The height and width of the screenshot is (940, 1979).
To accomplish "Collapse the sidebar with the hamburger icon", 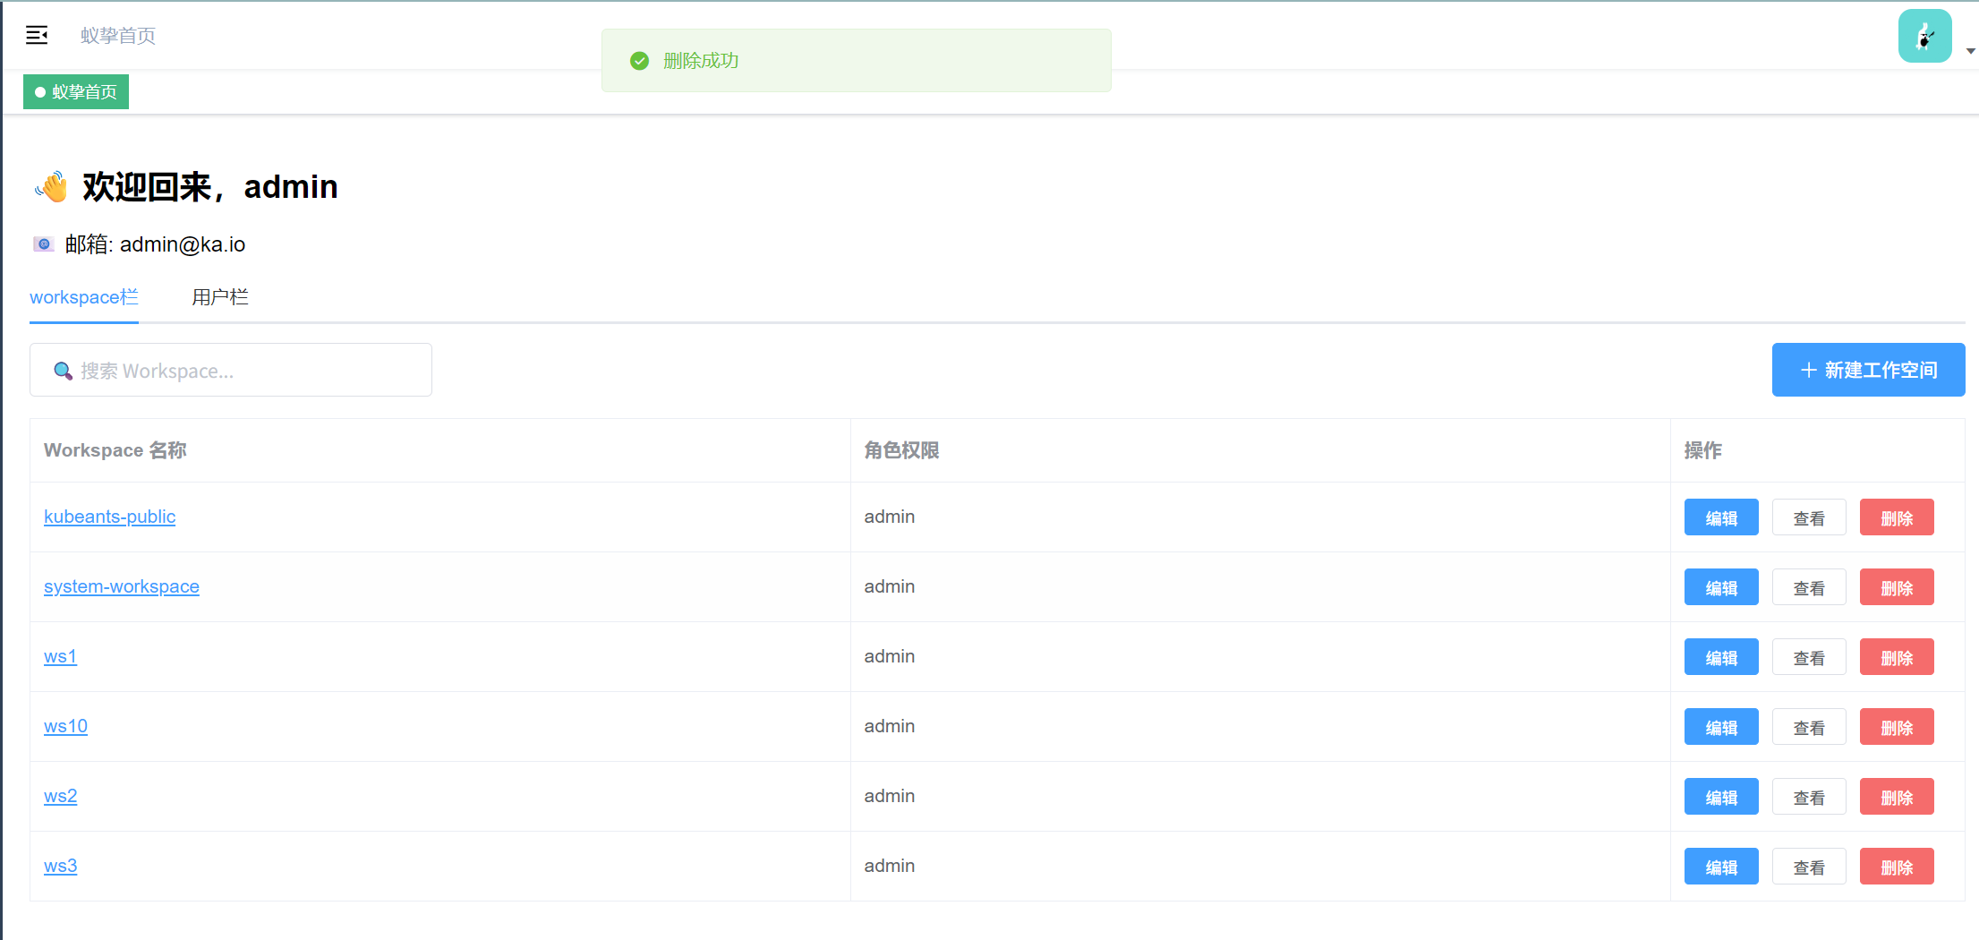I will pyautogui.click(x=37, y=36).
